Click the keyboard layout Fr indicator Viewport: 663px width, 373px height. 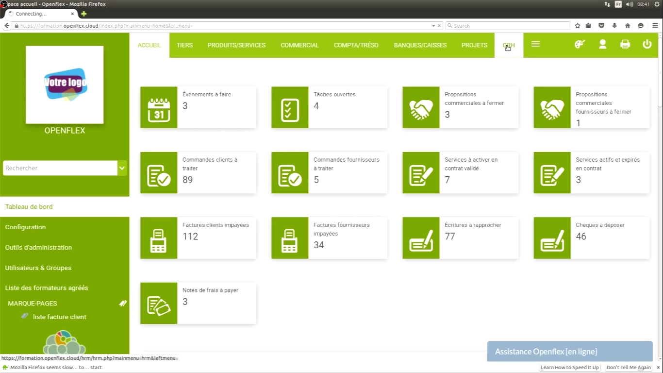[618, 4]
